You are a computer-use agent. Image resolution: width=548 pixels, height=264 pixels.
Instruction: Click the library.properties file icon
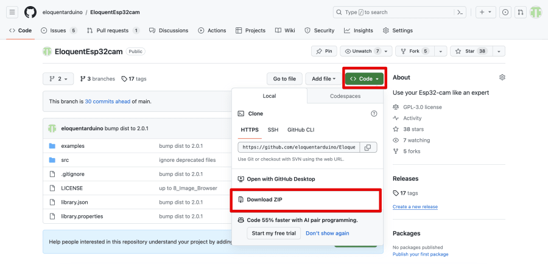tap(52, 216)
